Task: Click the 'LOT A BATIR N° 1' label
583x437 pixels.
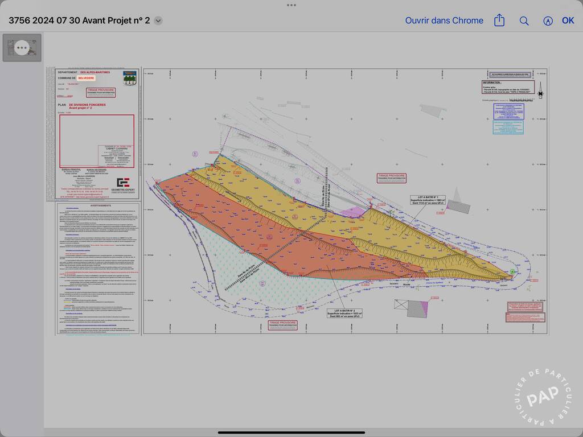Action: (x=428, y=200)
